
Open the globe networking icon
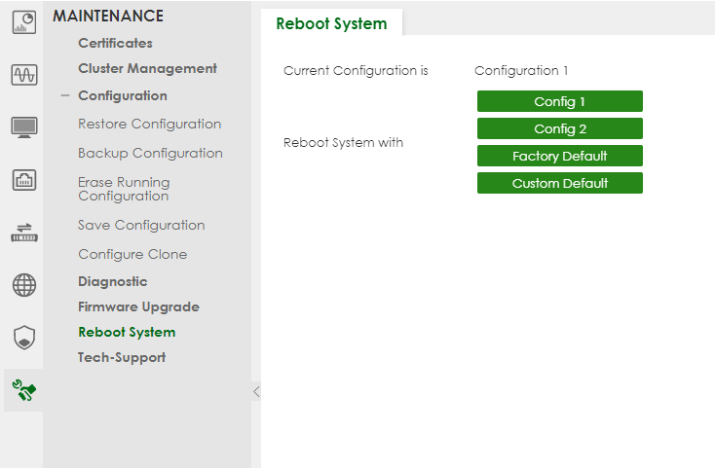[24, 285]
